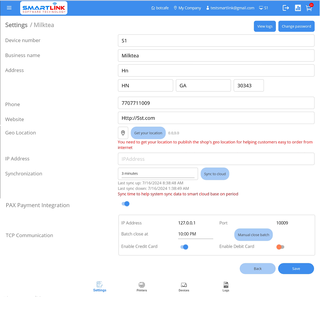This screenshot has height=312, width=320.
Task: Open the Batch close at time picker
Action: click(195, 234)
